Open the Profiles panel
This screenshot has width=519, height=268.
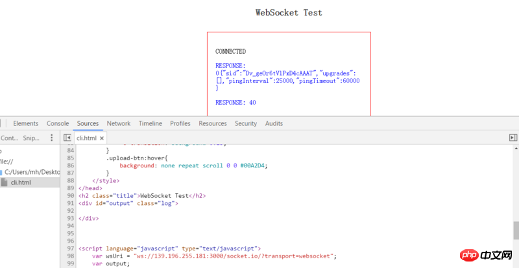[180, 123]
